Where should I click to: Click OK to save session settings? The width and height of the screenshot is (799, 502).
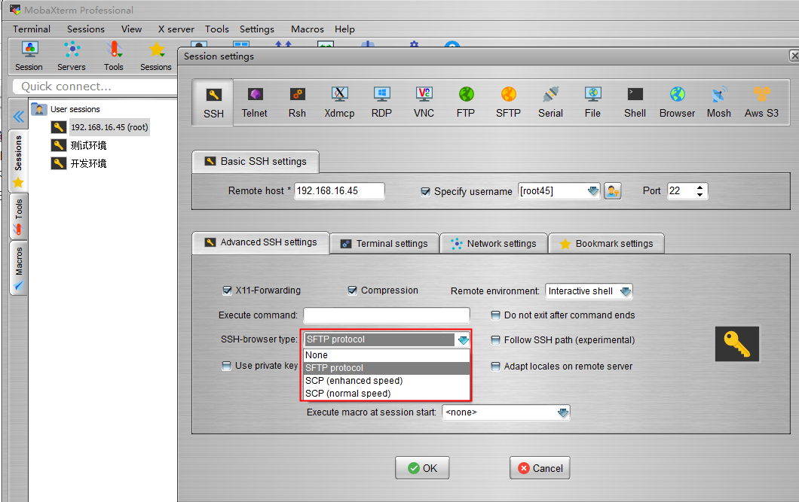[422, 467]
